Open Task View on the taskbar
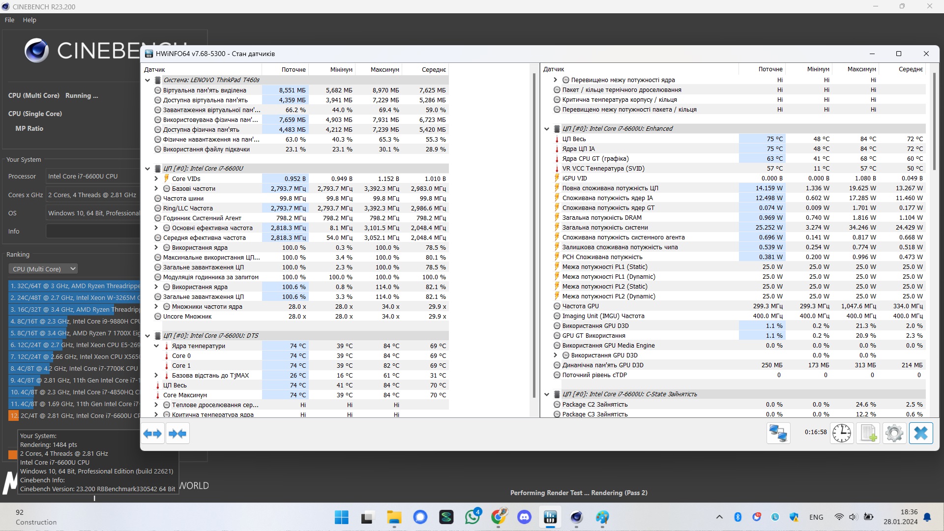 [x=367, y=517]
